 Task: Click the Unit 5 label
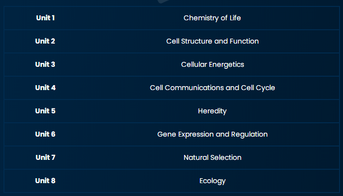pyautogui.click(x=45, y=111)
